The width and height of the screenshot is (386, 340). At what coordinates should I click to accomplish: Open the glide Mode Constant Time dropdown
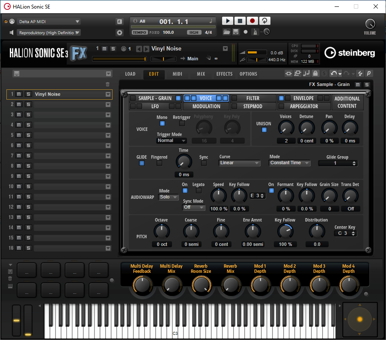pyautogui.click(x=289, y=163)
